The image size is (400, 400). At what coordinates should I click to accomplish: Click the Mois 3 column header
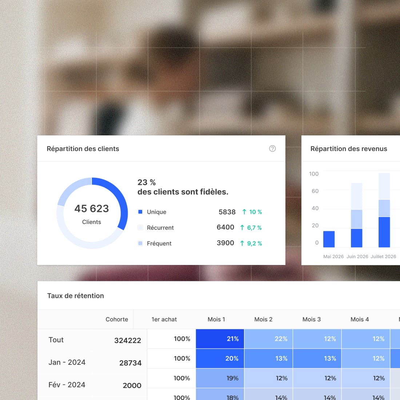pyautogui.click(x=311, y=319)
